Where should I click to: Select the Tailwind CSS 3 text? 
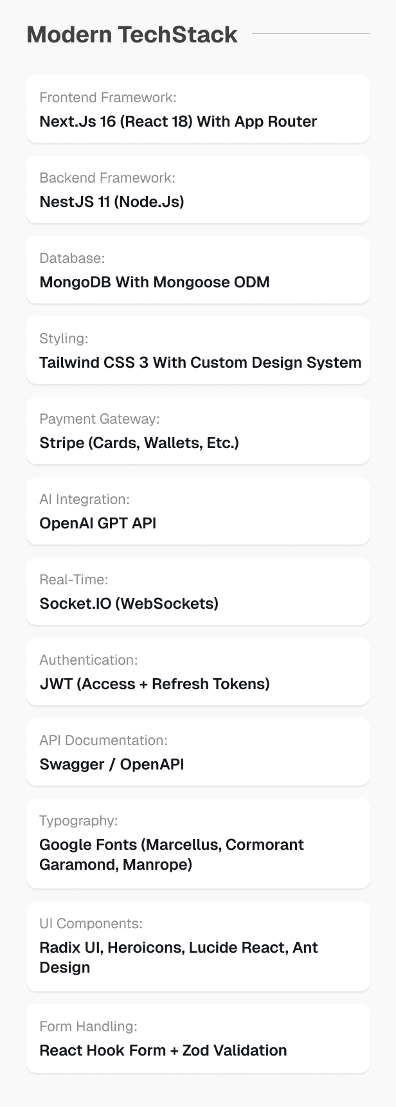pyautogui.click(x=200, y=363)
